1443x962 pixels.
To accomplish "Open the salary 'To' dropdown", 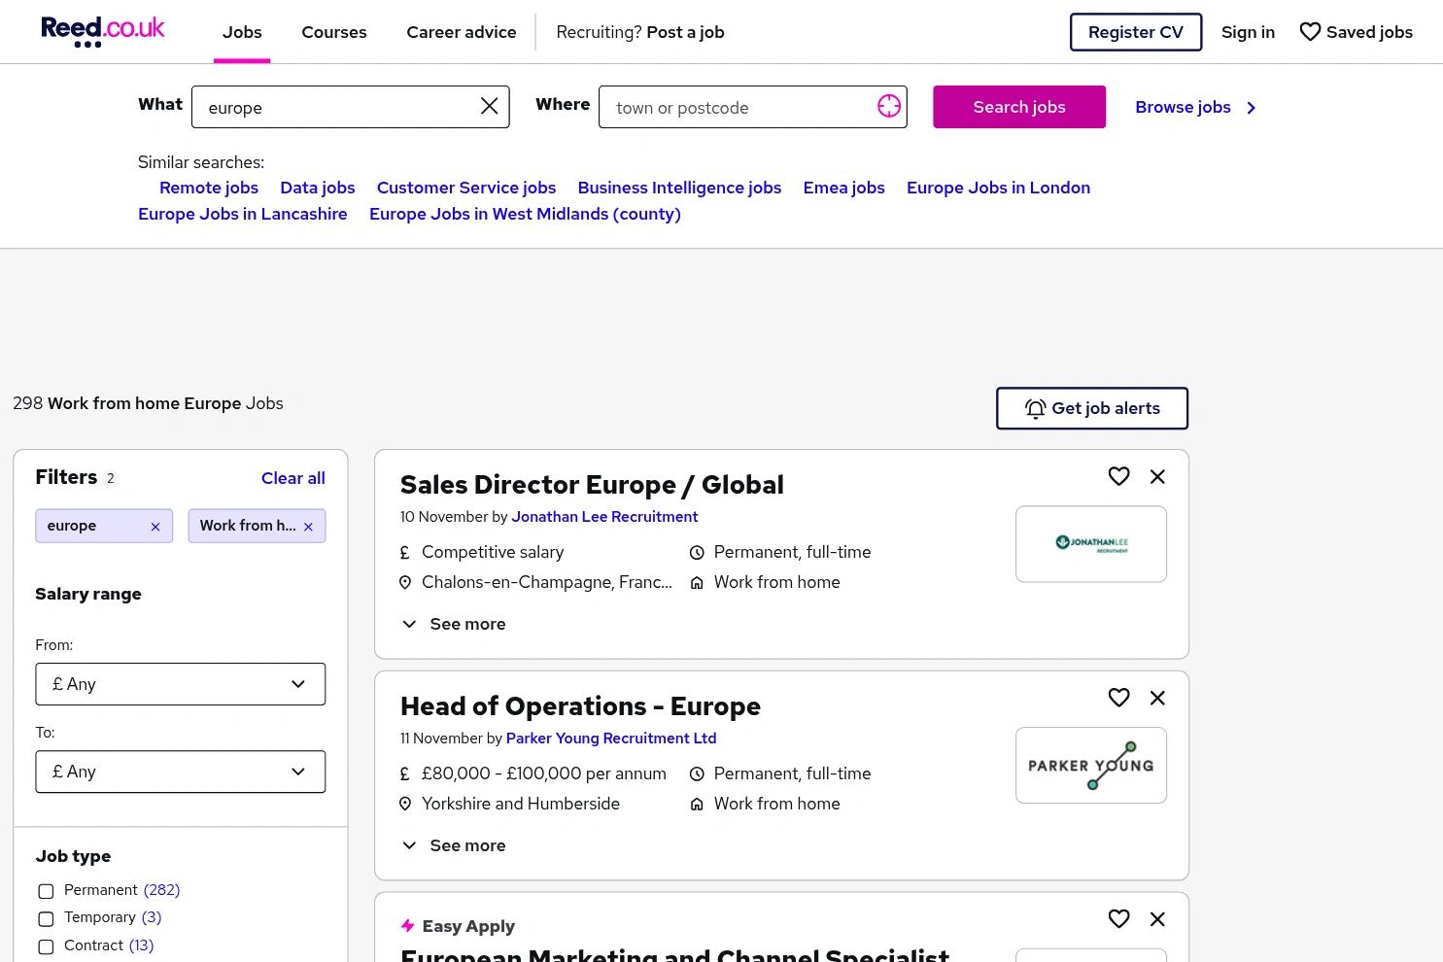I will (x=181, y=772).
